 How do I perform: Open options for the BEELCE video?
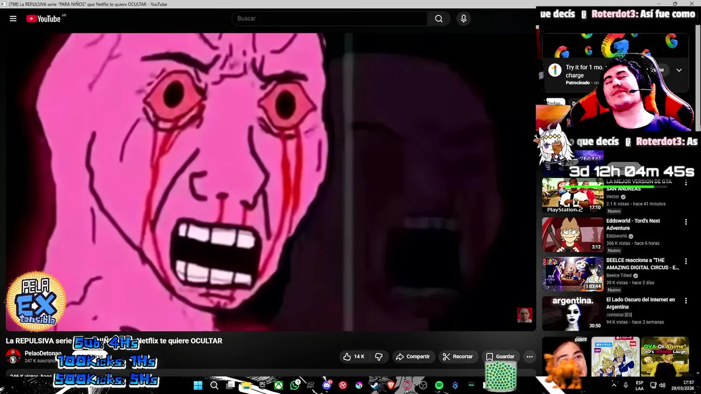[686, 262]
